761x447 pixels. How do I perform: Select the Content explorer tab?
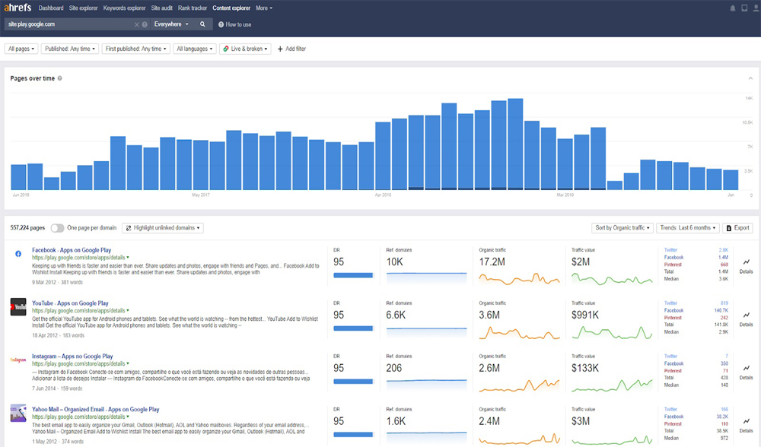(x=231, y=8)
